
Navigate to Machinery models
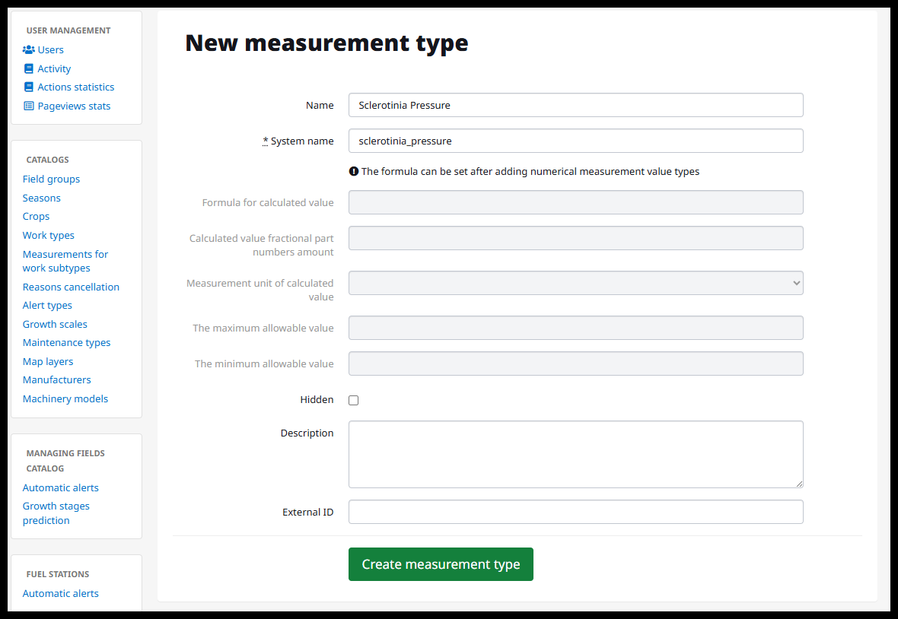pos(65,398)
